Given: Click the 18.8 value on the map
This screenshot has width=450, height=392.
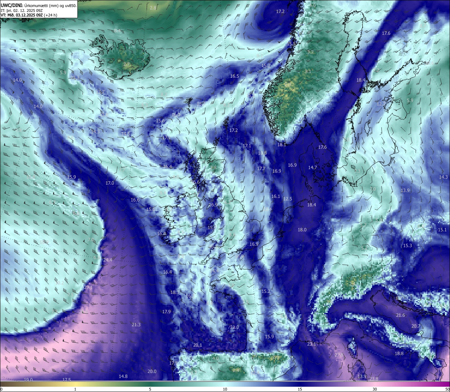Looking at the screenshot, I should click(x=399, y=353).
